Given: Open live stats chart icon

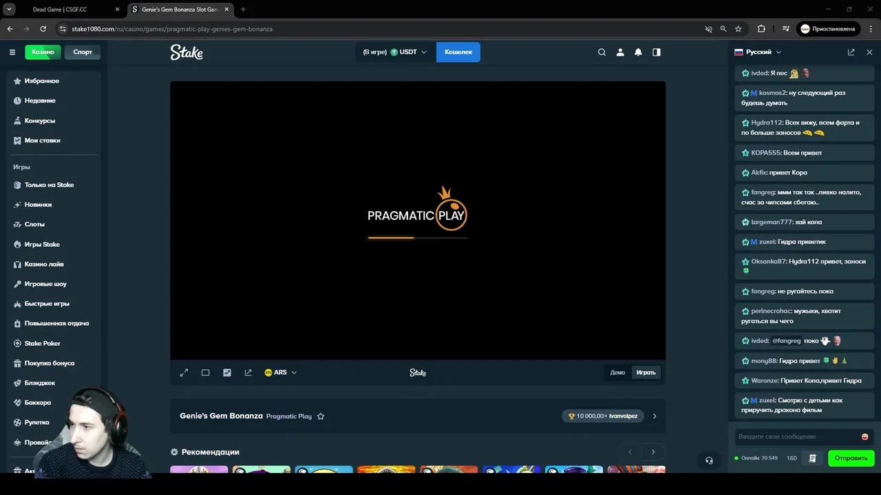Looking at the screenshot, I should tap(227, 373).
